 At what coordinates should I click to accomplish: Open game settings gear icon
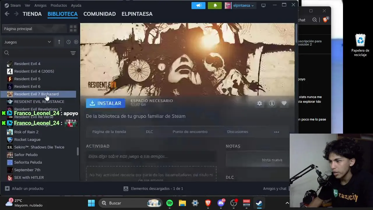pos(259,104)
